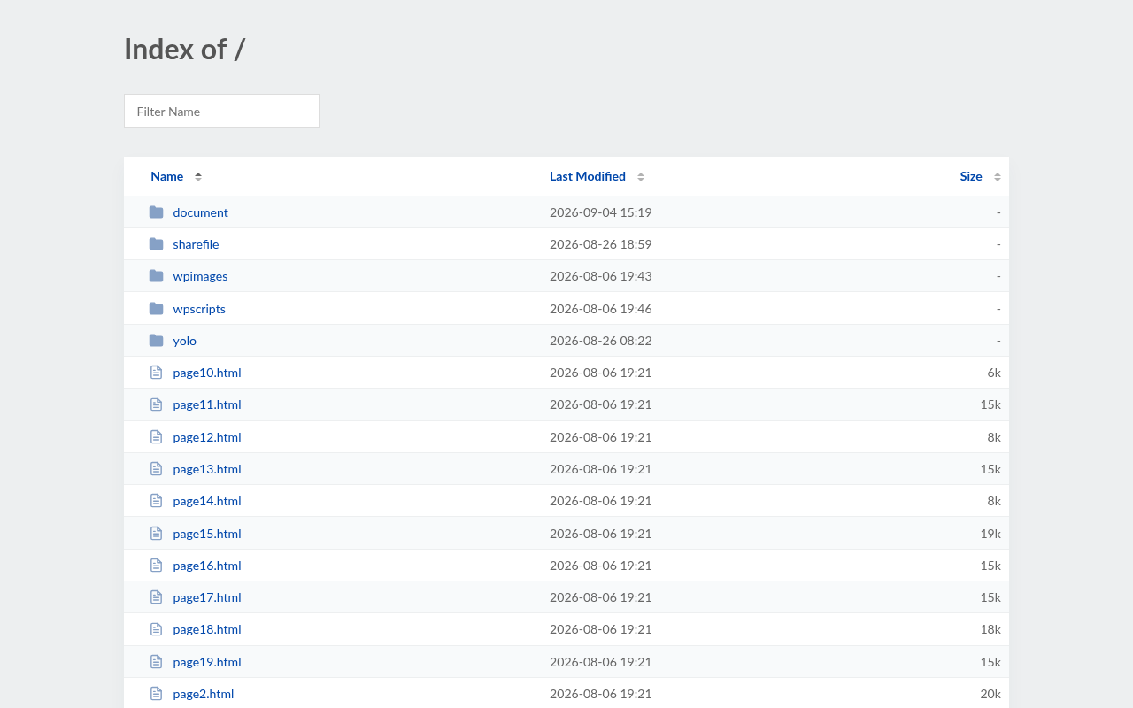Click the page10.html file icon
1133x708 pixels.
157,373
